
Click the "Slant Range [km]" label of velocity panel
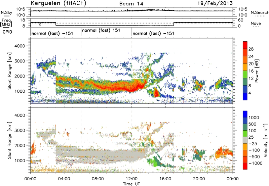(9, 140)
